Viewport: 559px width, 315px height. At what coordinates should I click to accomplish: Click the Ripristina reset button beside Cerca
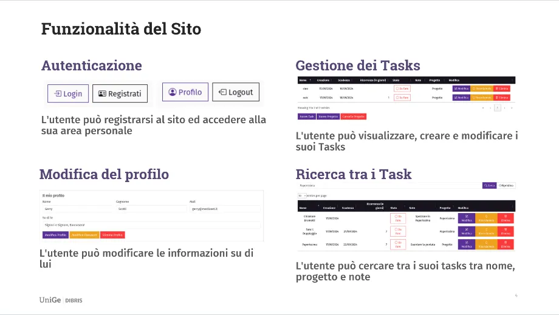(x=506, y=185)
